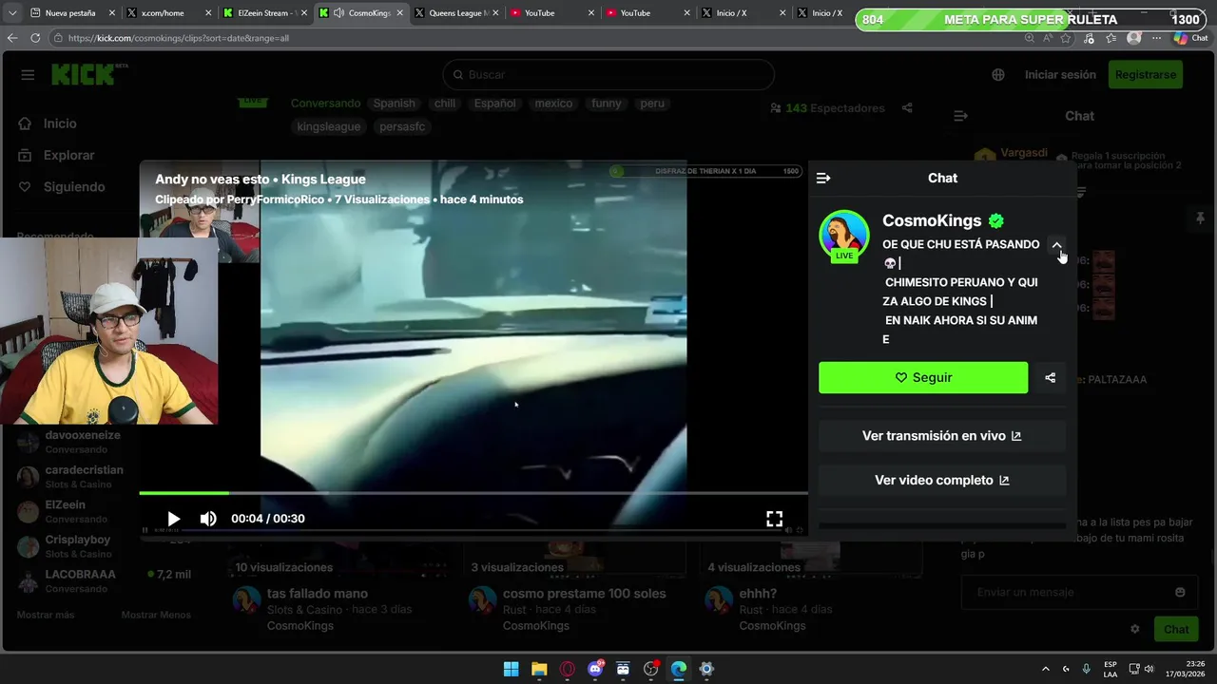Open Discord from the taskbar
This screenshot has width=1217, height=684.
coord(595,669)
